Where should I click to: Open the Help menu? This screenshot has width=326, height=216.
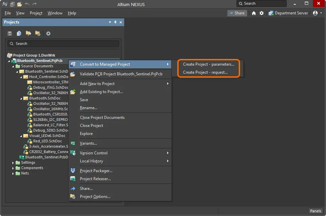(x=72, y=13)
